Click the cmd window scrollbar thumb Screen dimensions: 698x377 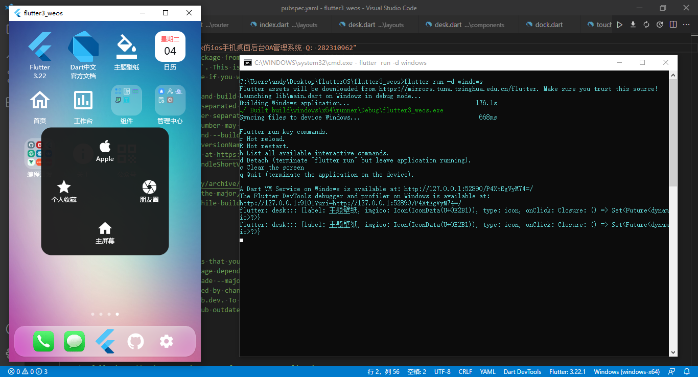673,133
